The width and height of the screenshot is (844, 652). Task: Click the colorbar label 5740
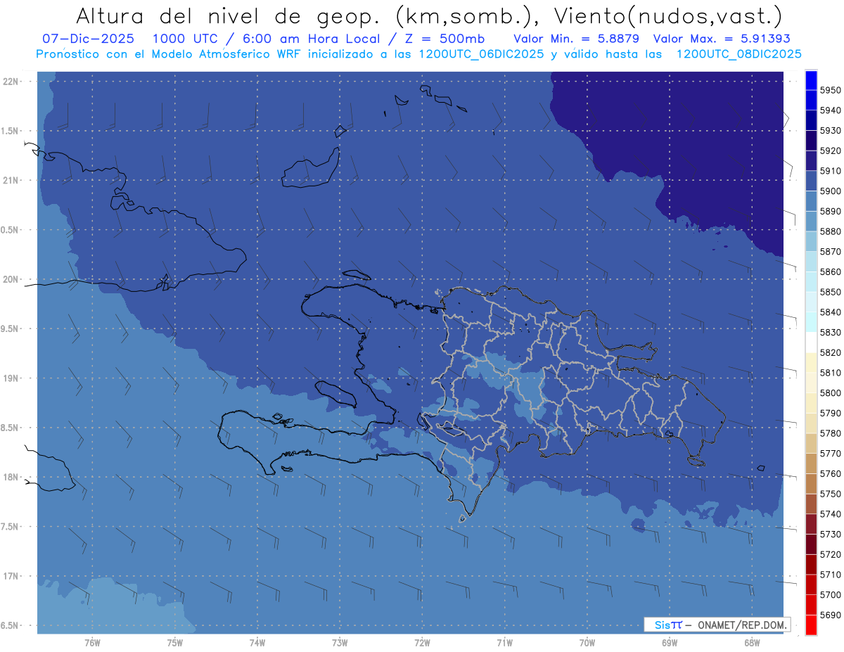(831, 513)
